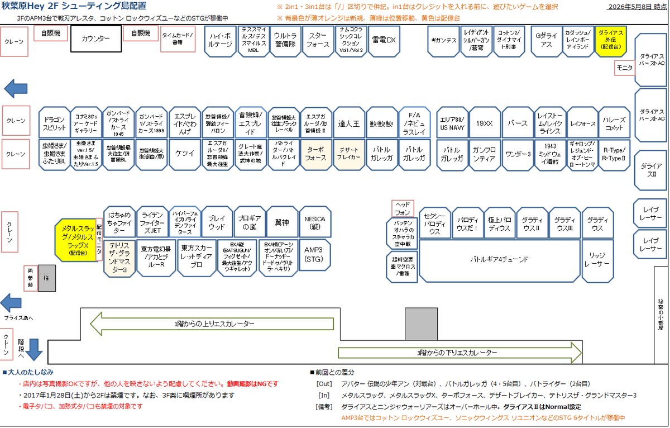The height and width of the screenshot is (428, 670).
Task: Select the グレート魔法大作戦/式神の城 cabinet
Action: click(x=251, y=154)
